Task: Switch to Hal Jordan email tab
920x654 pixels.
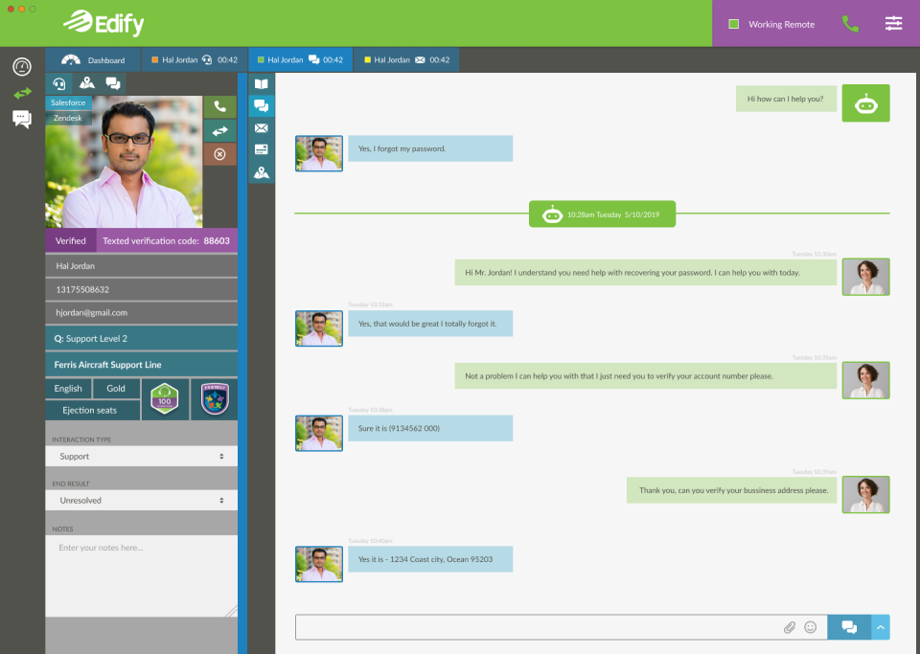Action: tap(406, 59)
